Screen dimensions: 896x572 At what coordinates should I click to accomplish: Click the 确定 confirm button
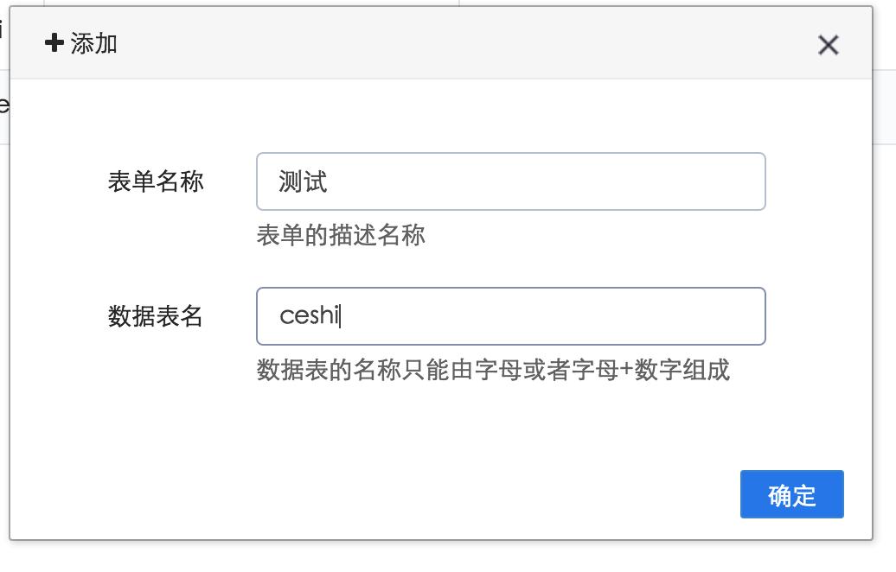(791, 493)
